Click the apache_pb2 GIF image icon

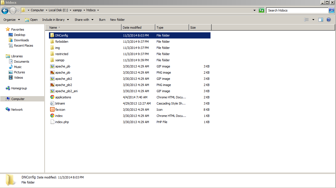(52, 79)
